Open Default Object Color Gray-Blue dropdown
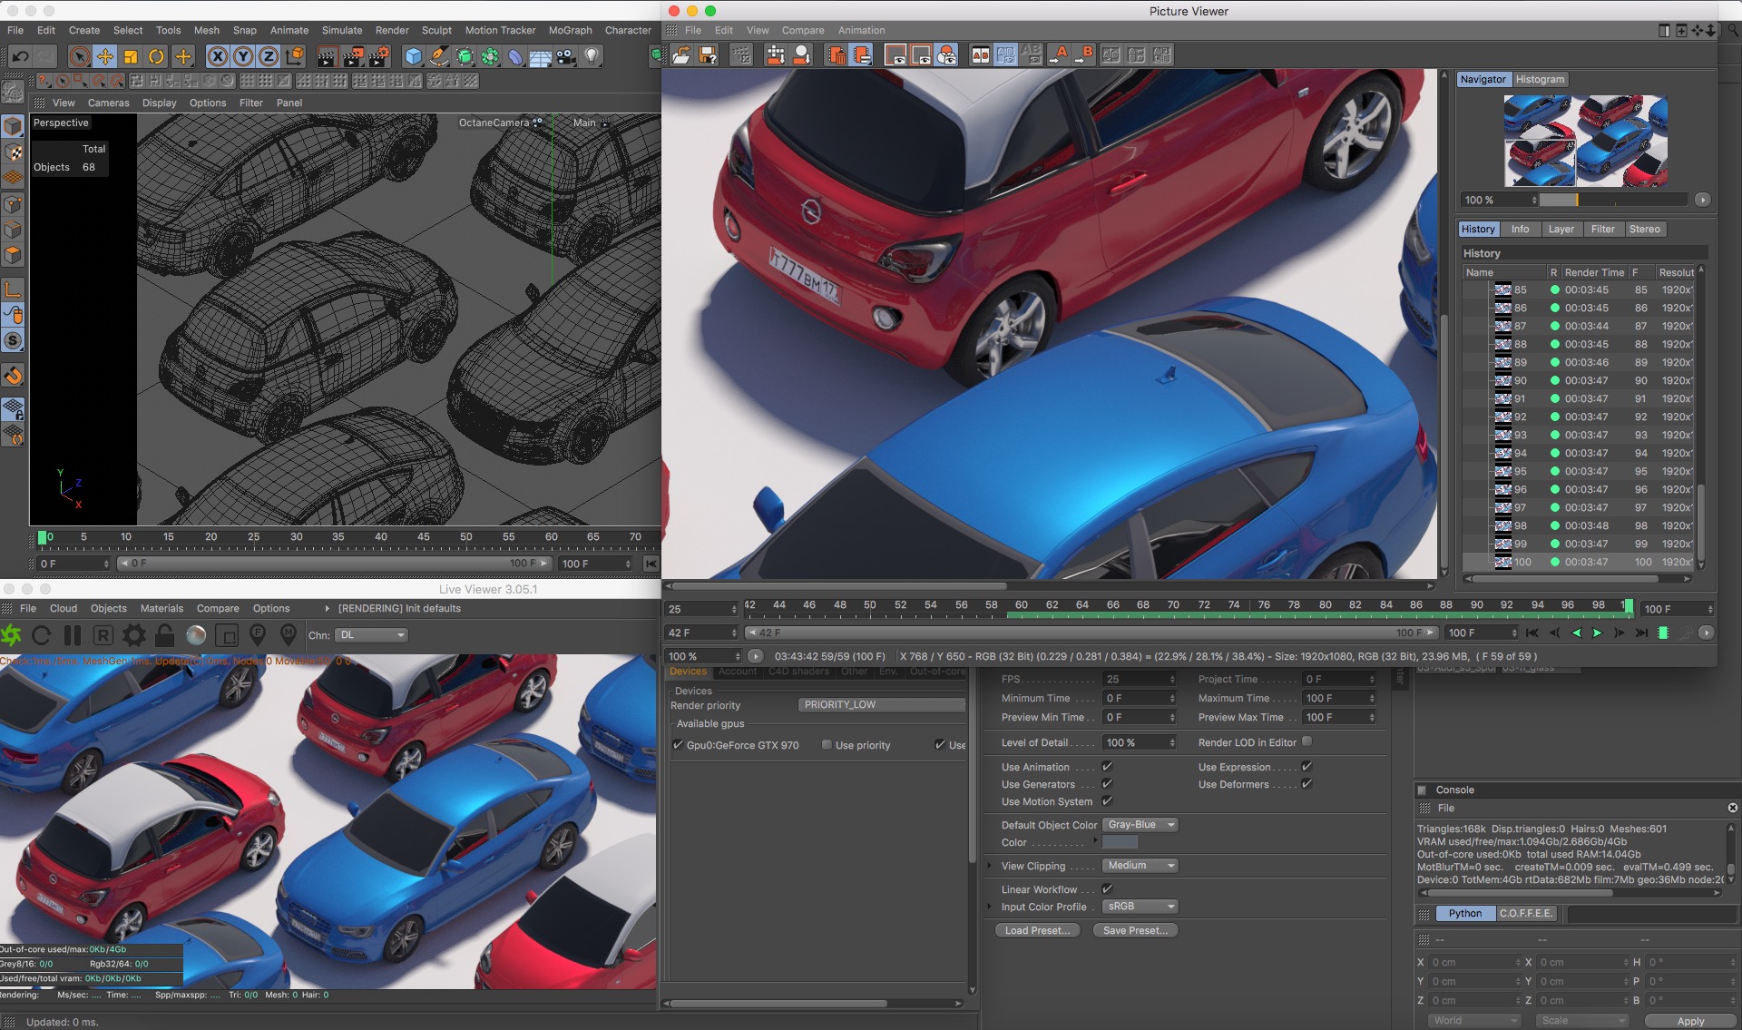1742x1030 pixels. point(1140,825)
